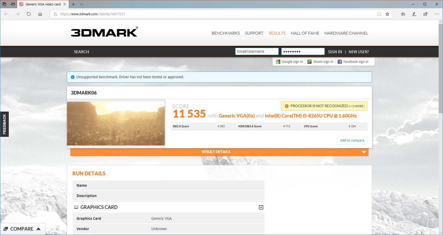The image size is (443, 235).
Task: Click the tabs set aside icon
Action: pyautogui.click(x=4, y=4)
